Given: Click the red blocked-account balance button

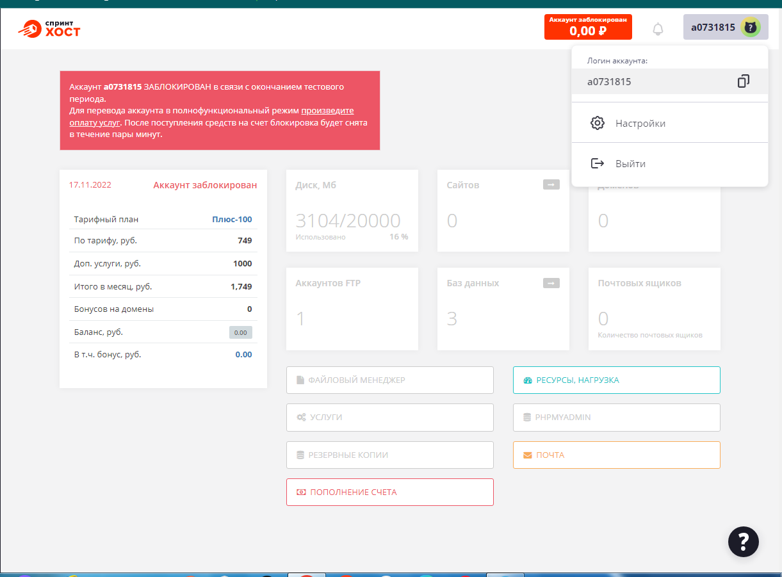Looking at the screenshot, I should pyautogui.click(x=587, y=27).
